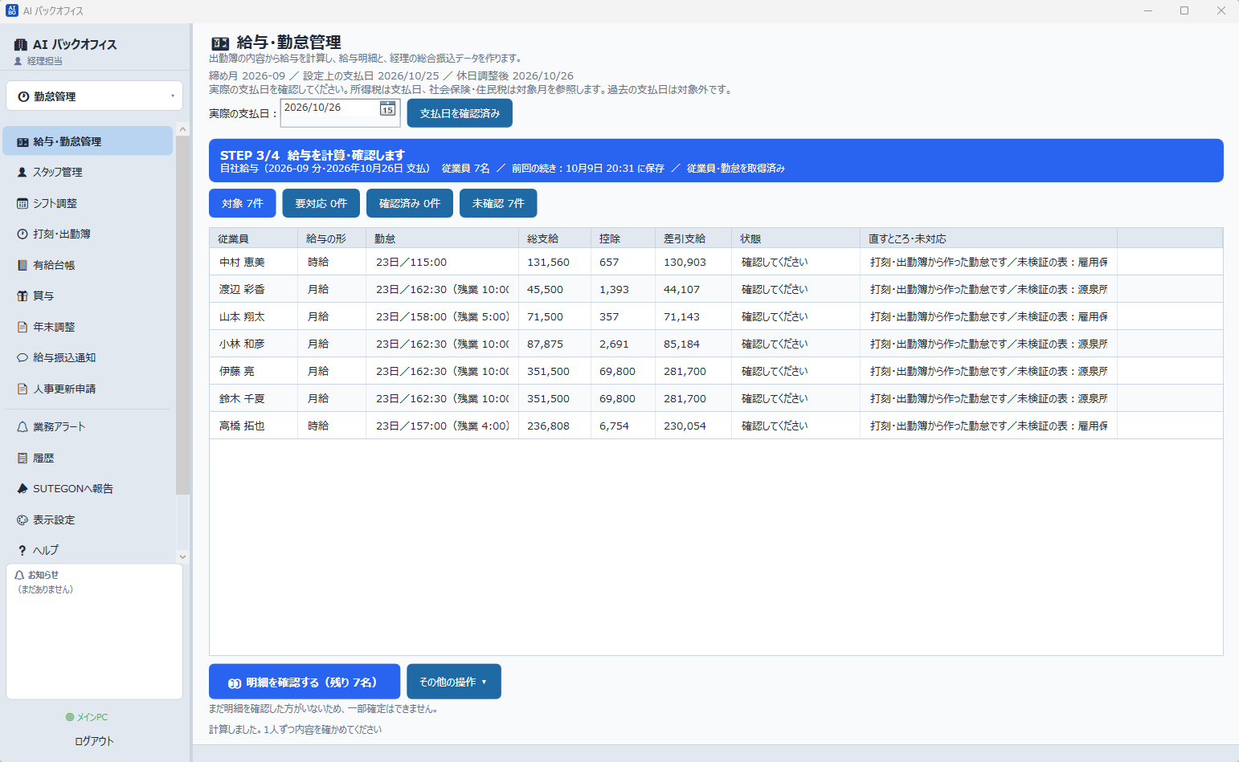
Task: Open スタッフ管理 in the sidebar
Action: [88, 173]
